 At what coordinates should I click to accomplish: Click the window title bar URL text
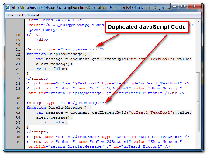(x=85, y=7)
